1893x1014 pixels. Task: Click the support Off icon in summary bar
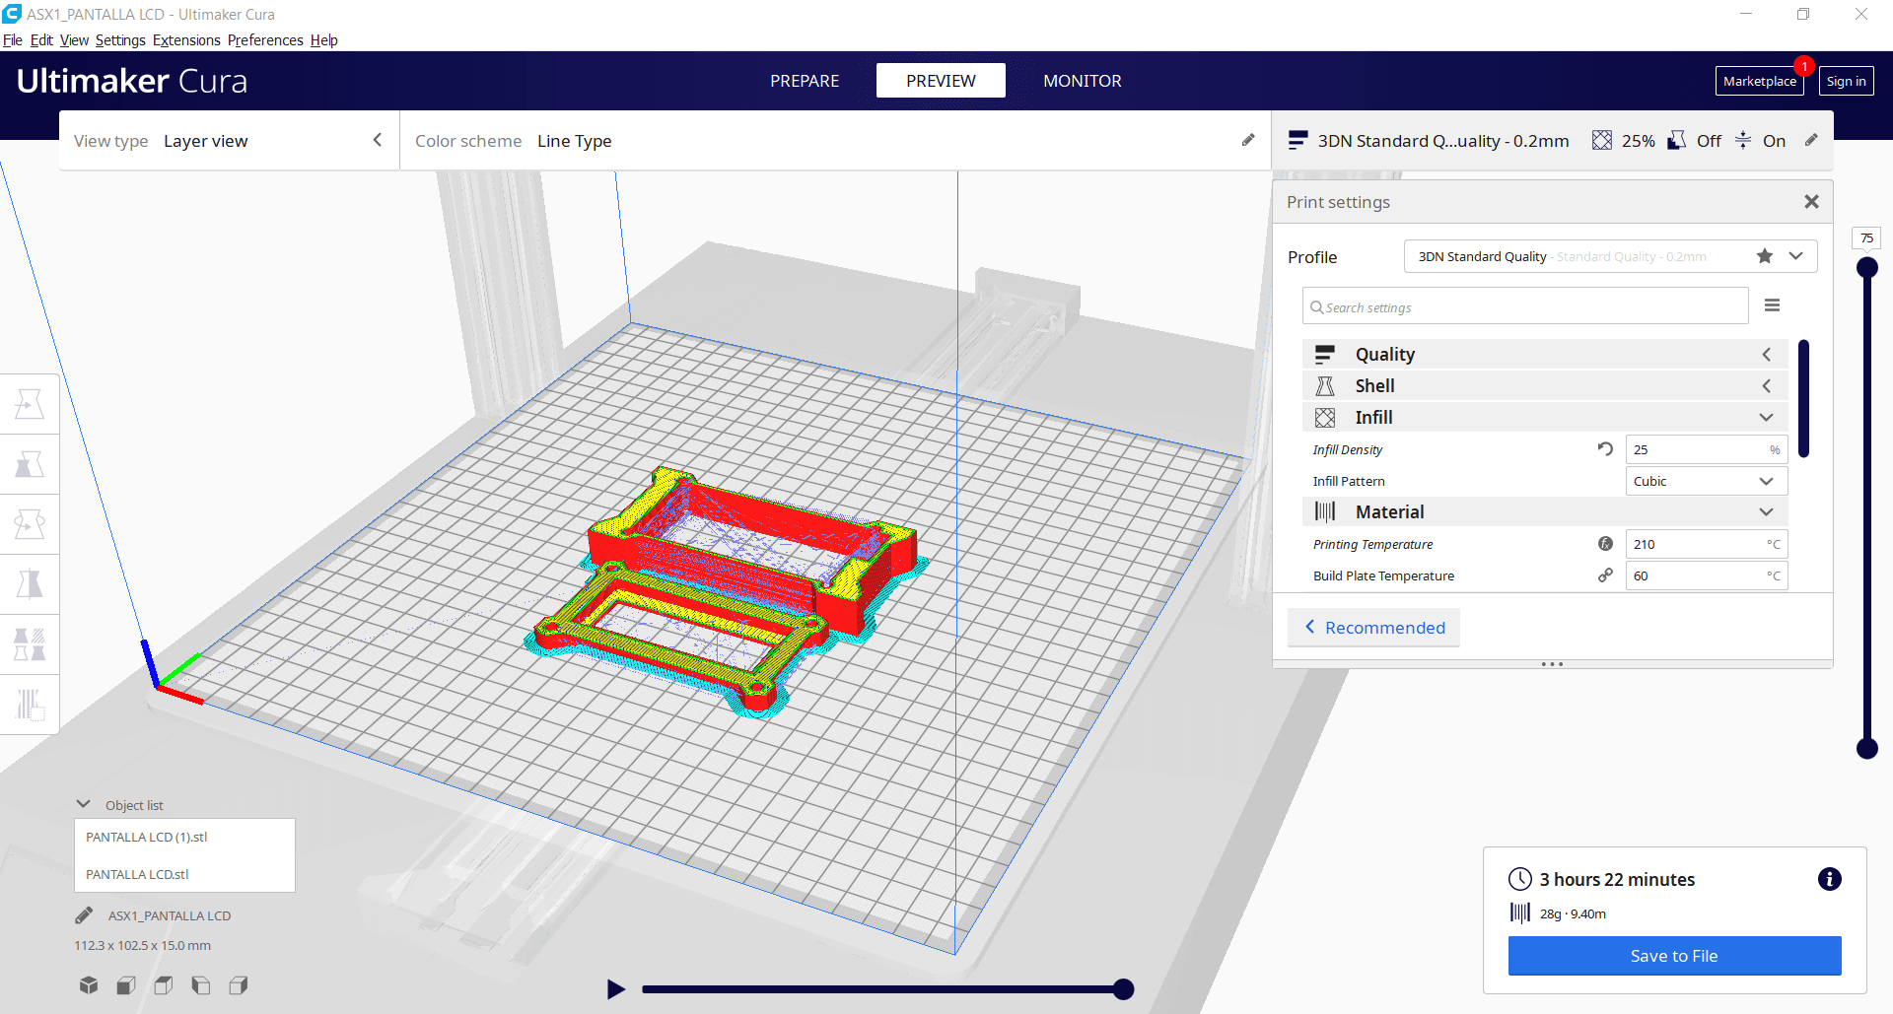tap(1677, 140)
